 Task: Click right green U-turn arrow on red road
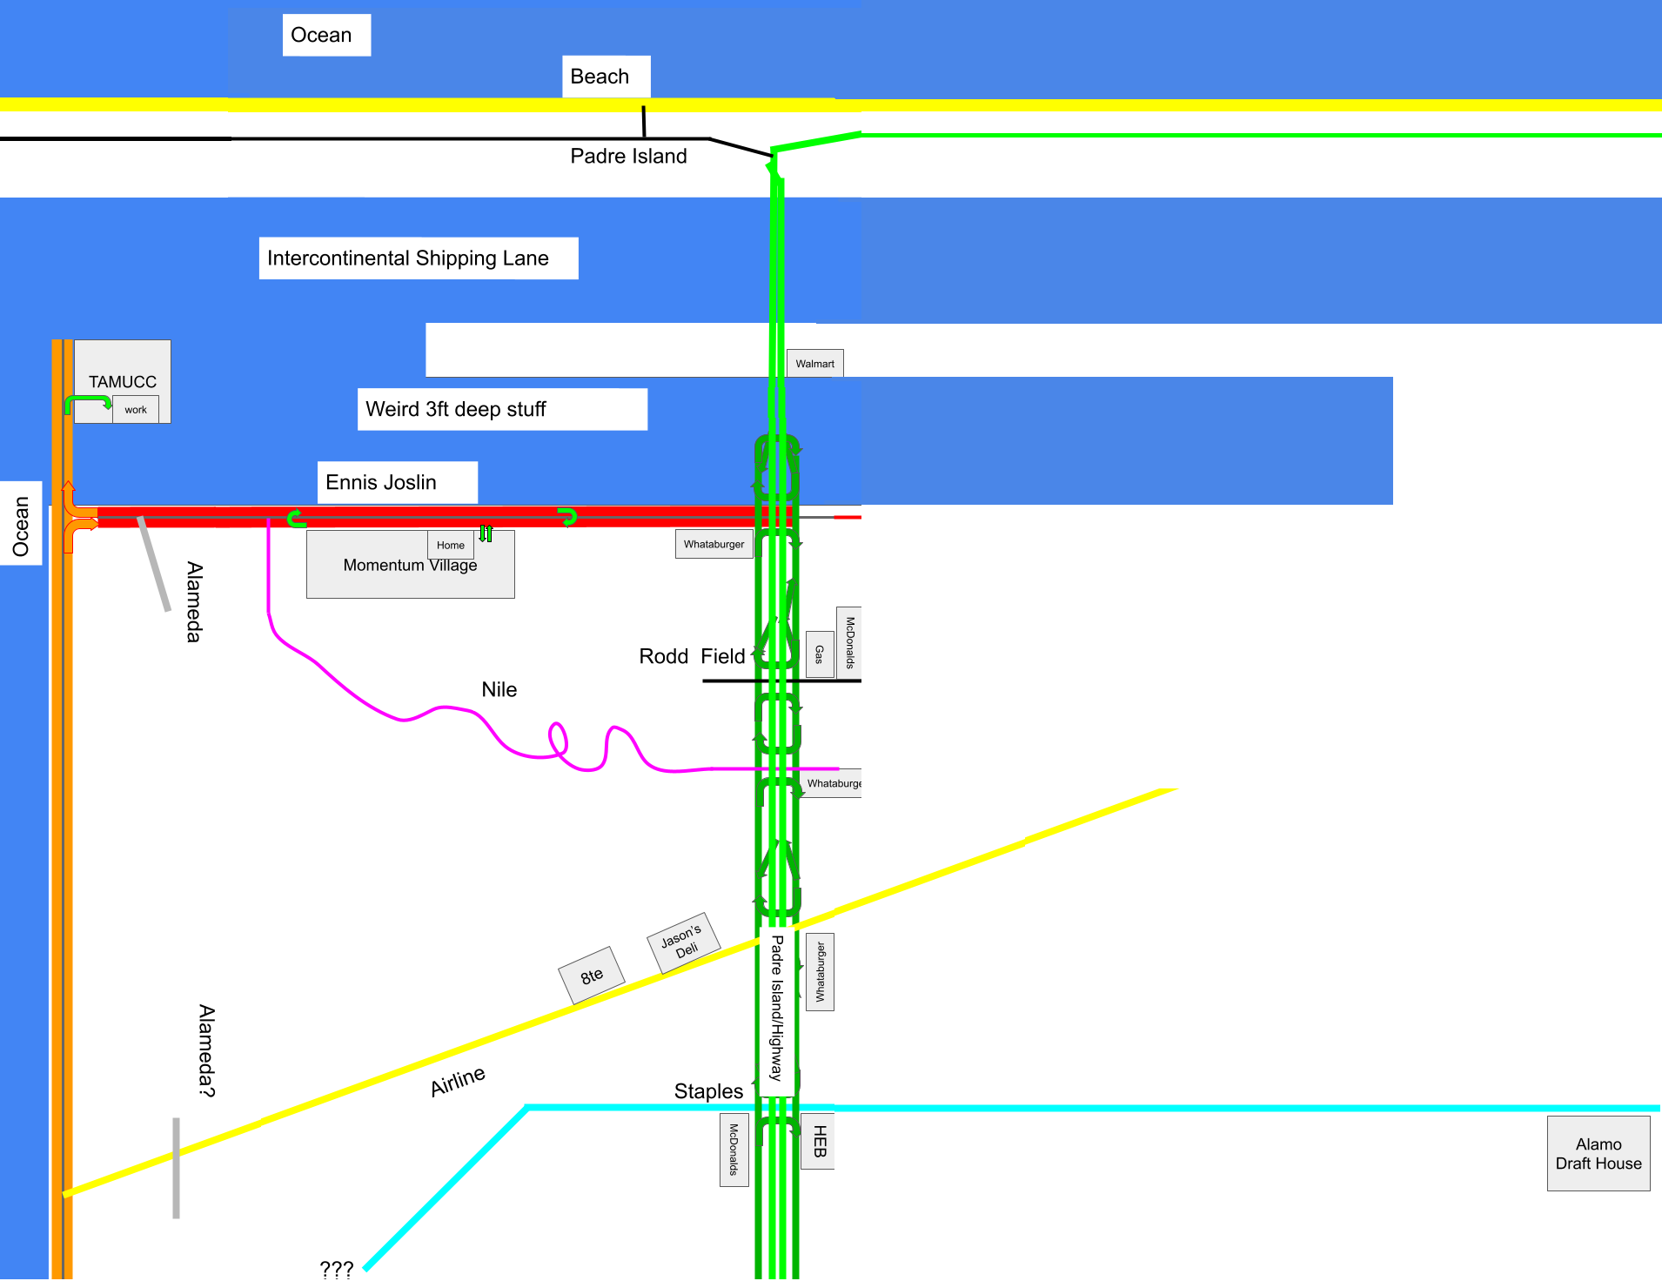567,517
